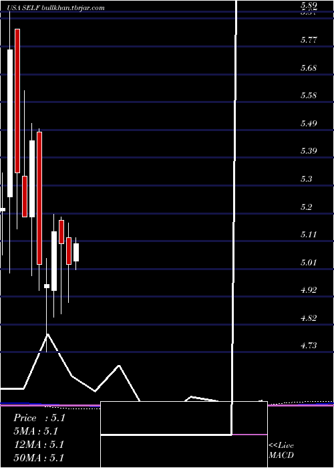Click the 5.58 price axis label
This screenshot has width=334, height=468.
tap(309, 96)
